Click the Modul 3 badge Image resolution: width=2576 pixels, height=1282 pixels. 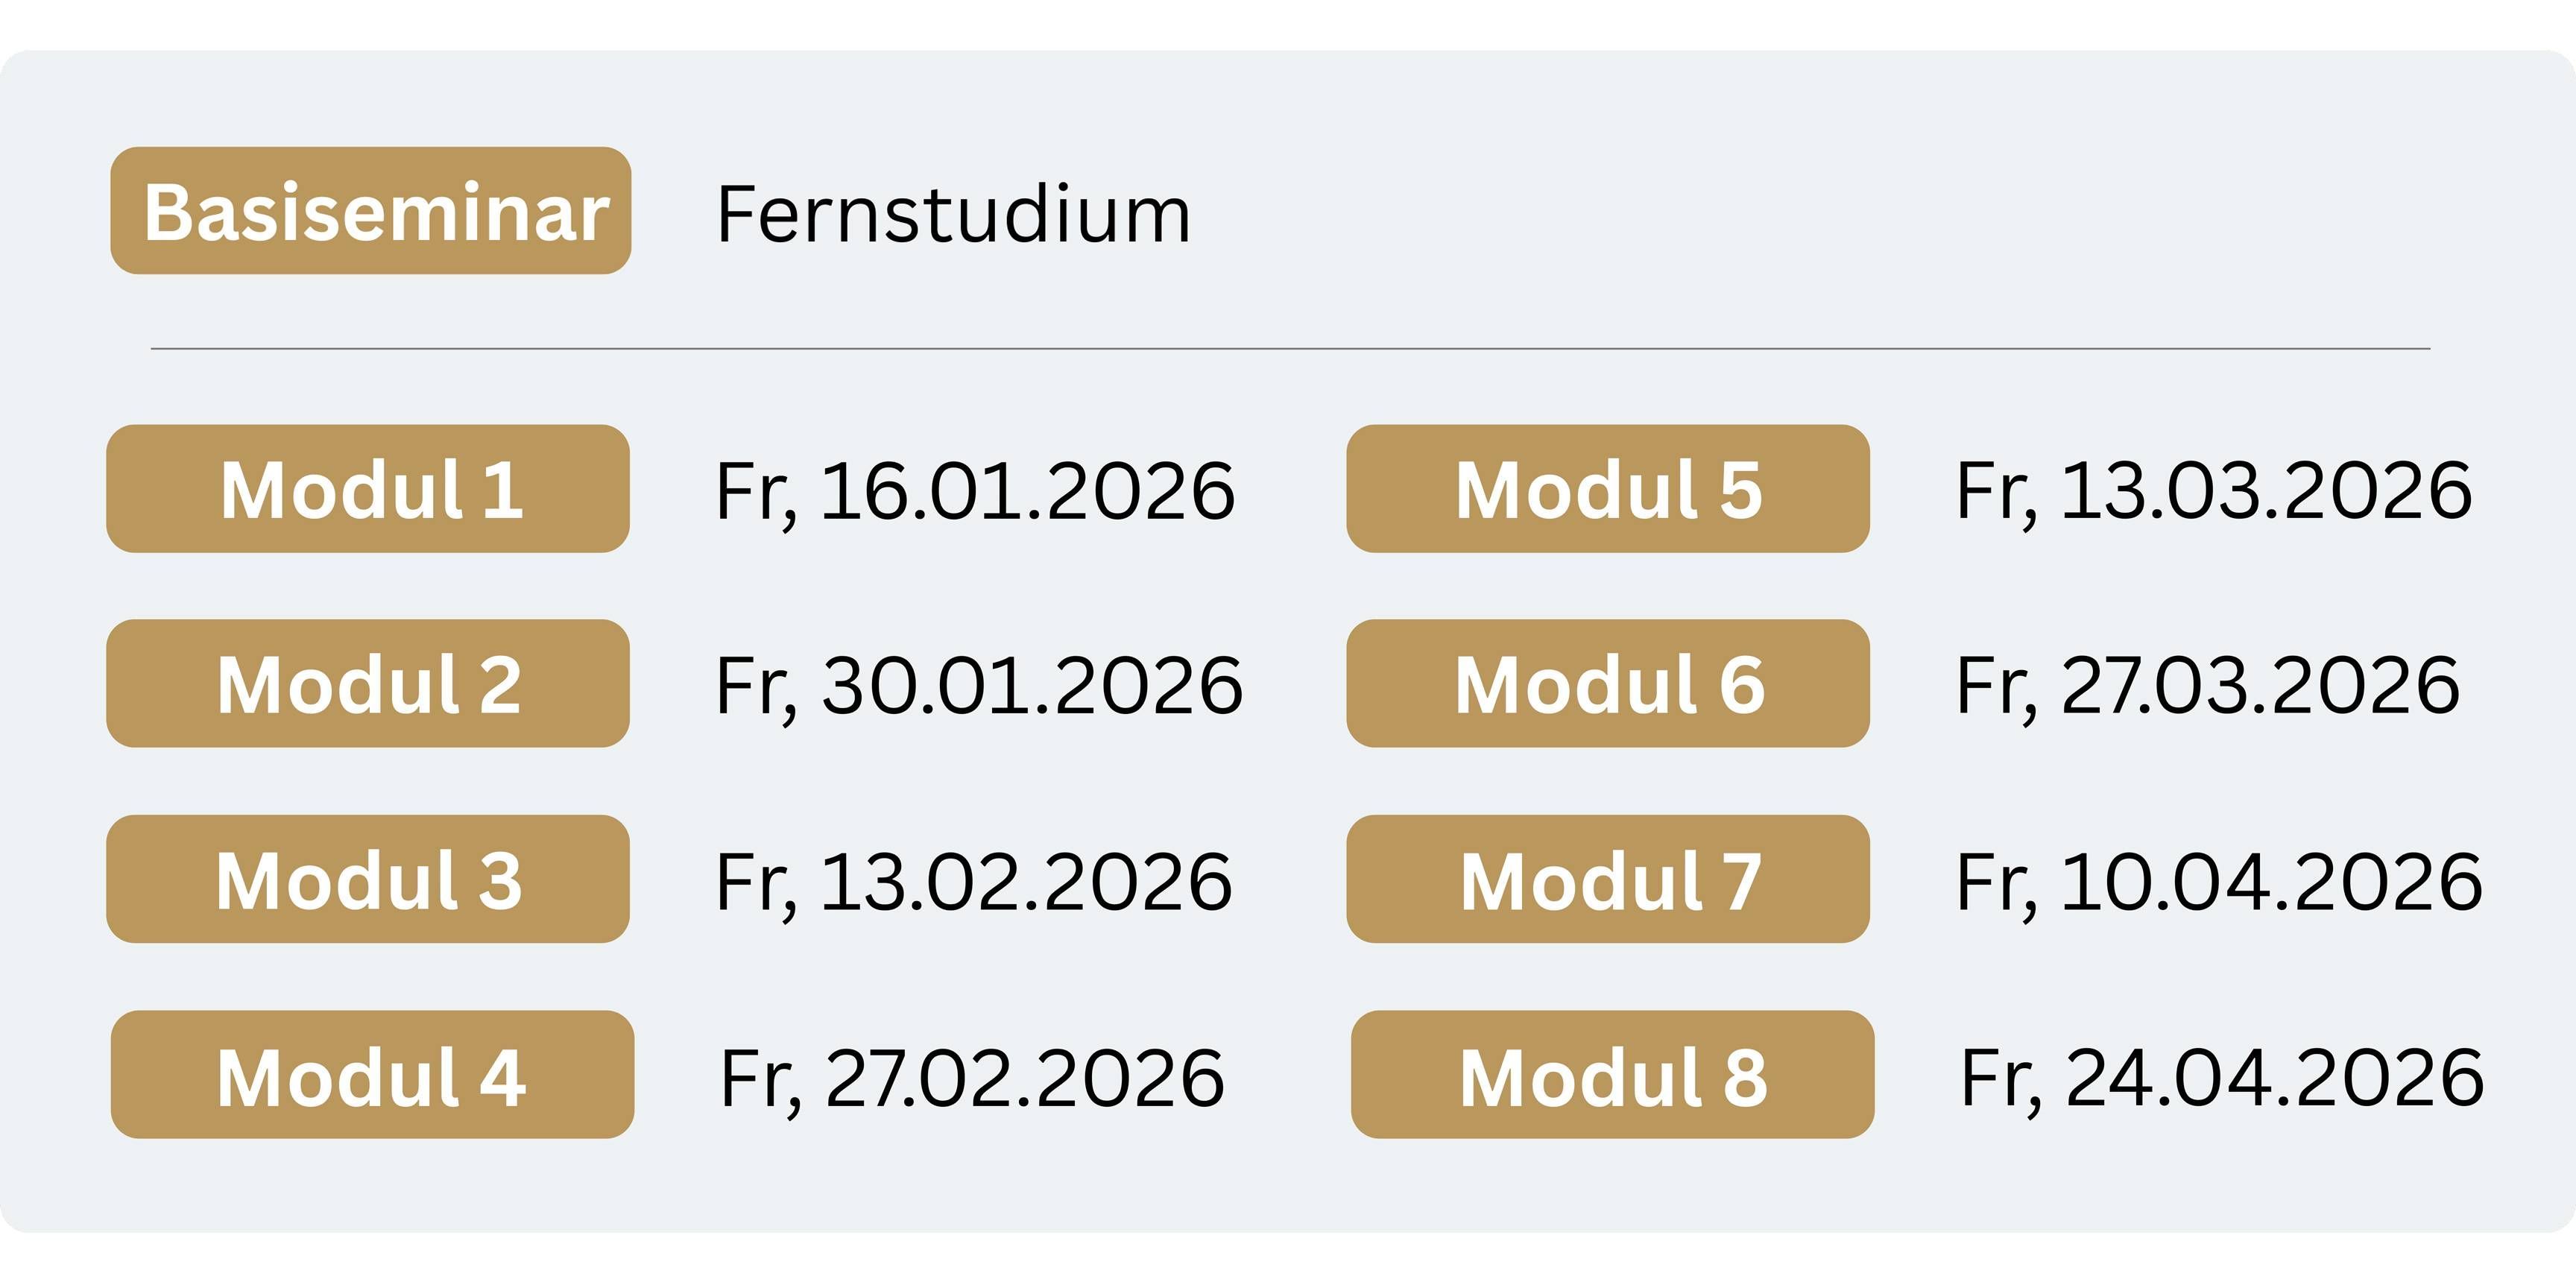click(x=368, y=879)
